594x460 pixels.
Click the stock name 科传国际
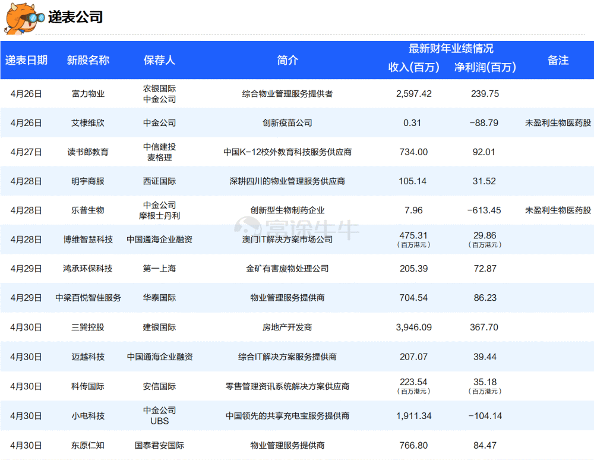88,386
